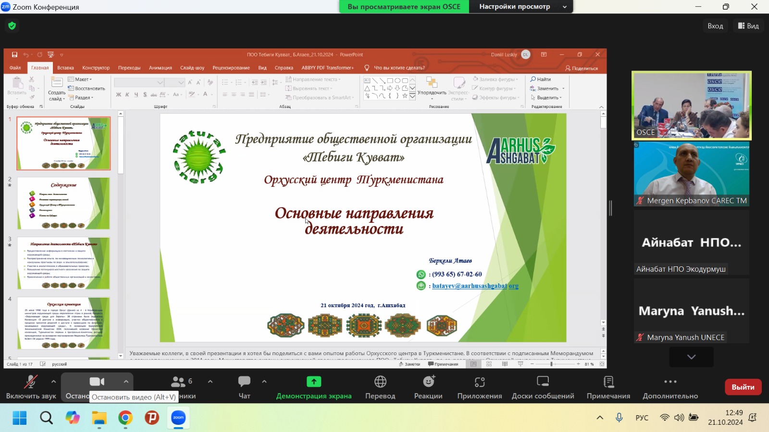Select Mergen Kepbanov video thumbnail
The width and height of the screenshot is (769, 432).
pyautogui.click(x=692, y=174)
